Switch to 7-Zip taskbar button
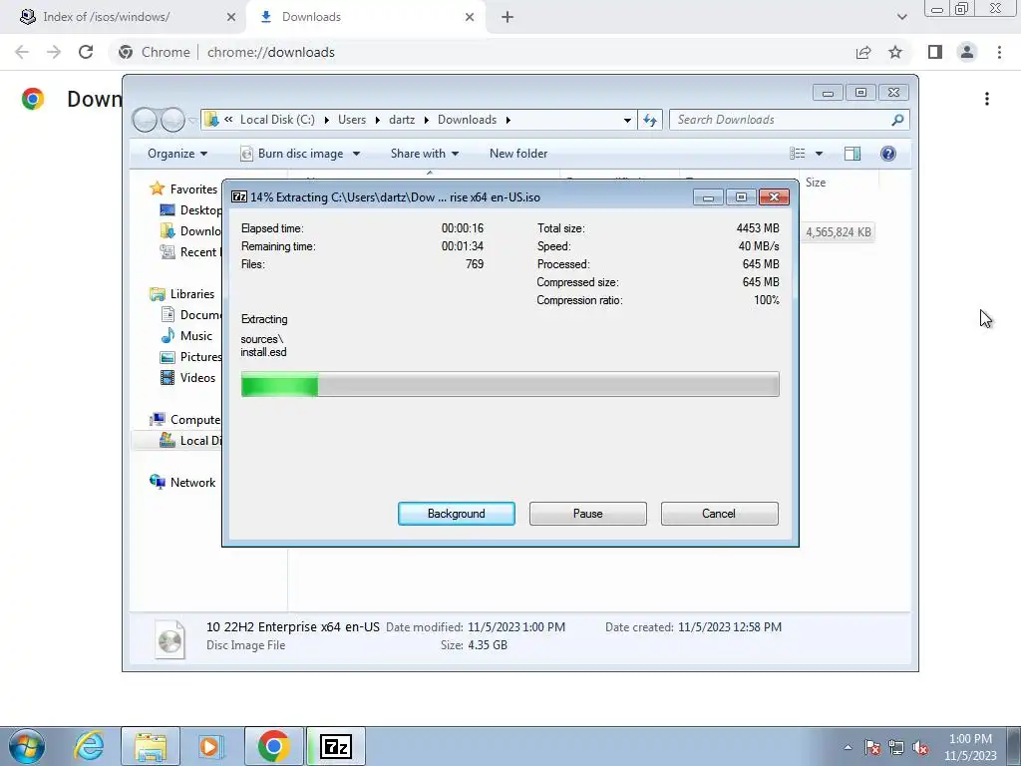Screen dimensions: 1021x766 (x=336, y=746)
